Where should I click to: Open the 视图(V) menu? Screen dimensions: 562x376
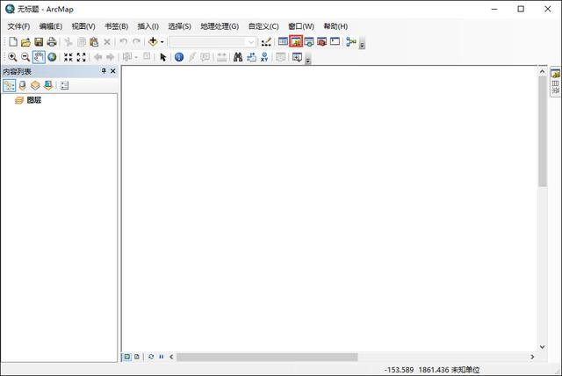coord(83,26)
